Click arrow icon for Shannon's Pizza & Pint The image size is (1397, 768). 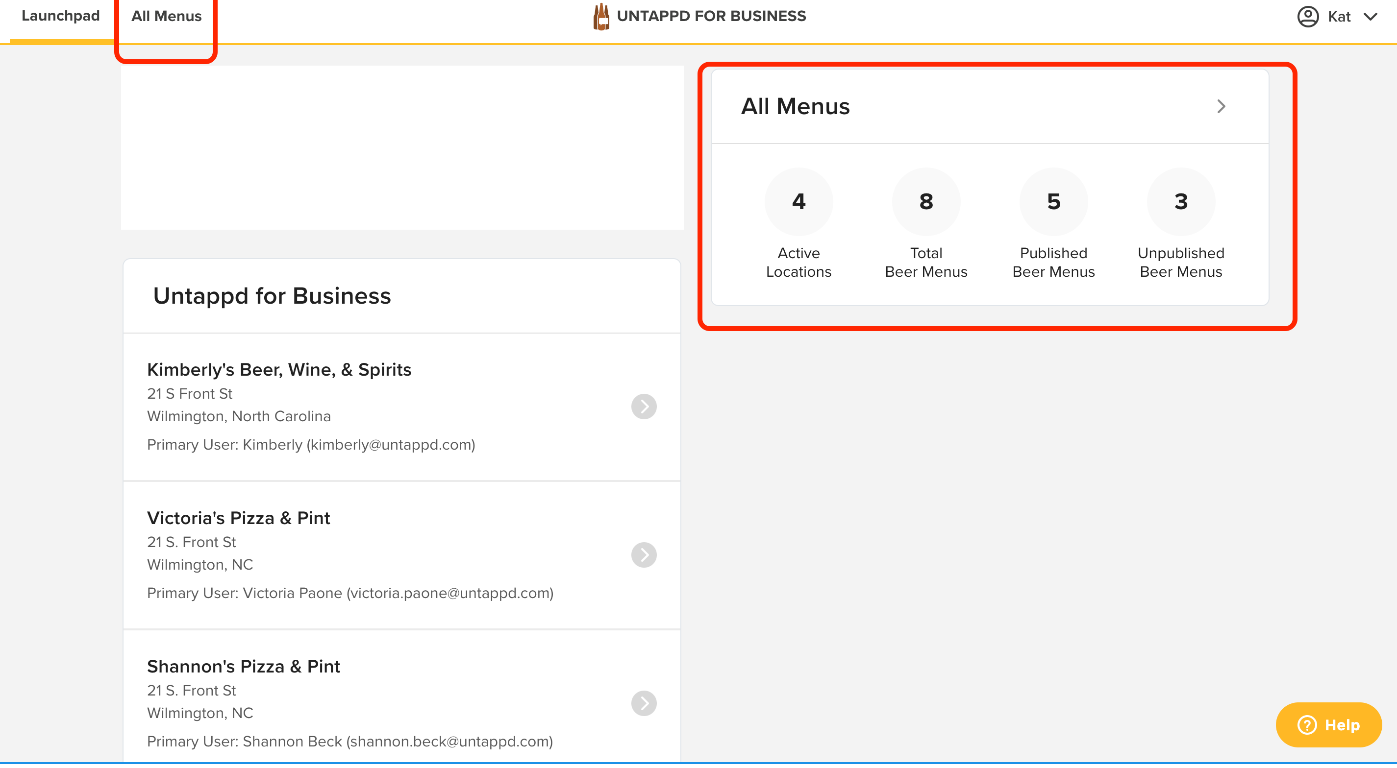[644, 703]
